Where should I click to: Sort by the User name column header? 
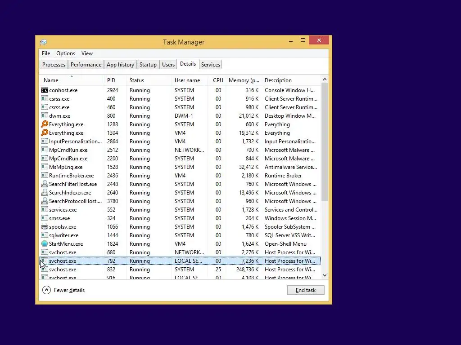pyautogui.click(x=190, y=80)
